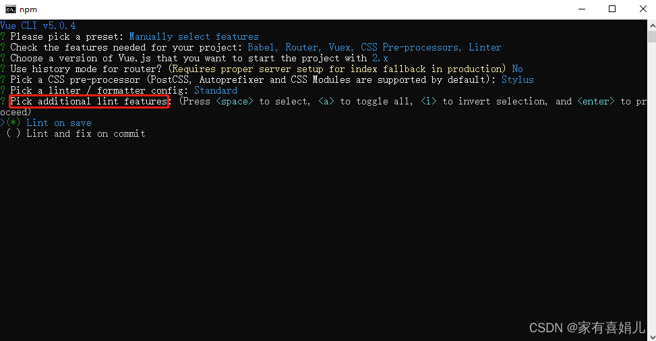Viewport: 656px width, 341px height.
Task: Click the scrollbar up arrow
Action: [x=652, y=25]
